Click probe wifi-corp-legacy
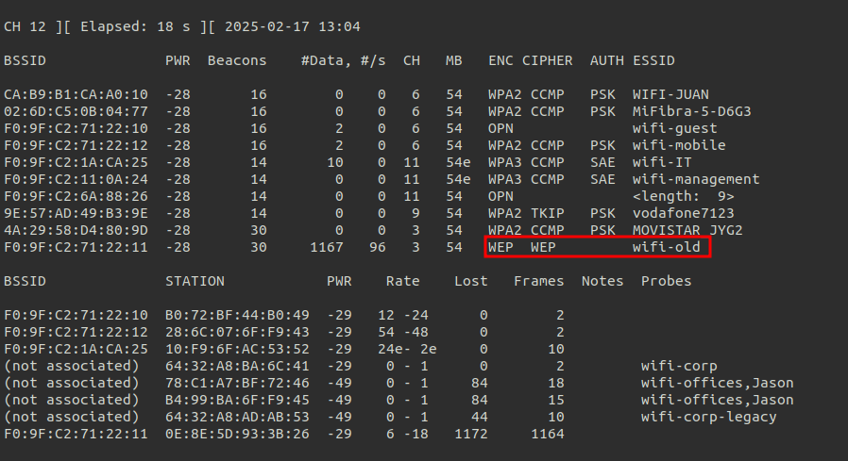848x461 pixels. [x=709, y=418]
